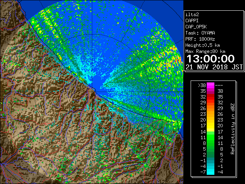Click the date 21 NOV 2018 JST
This screenshot has height=184, width=245.
click(214, 67)
